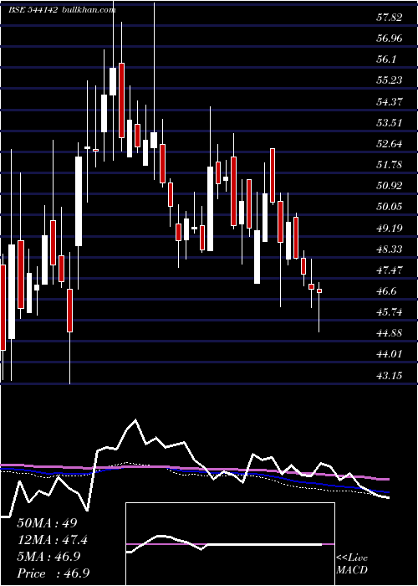Select the 44.01 price axis label
The image size is (418, 586).
tap(389, 354)
